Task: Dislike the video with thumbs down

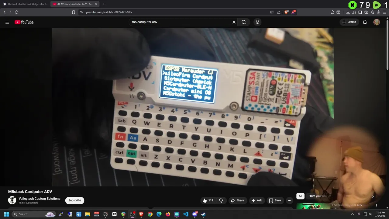Action: tap(221, 200)
